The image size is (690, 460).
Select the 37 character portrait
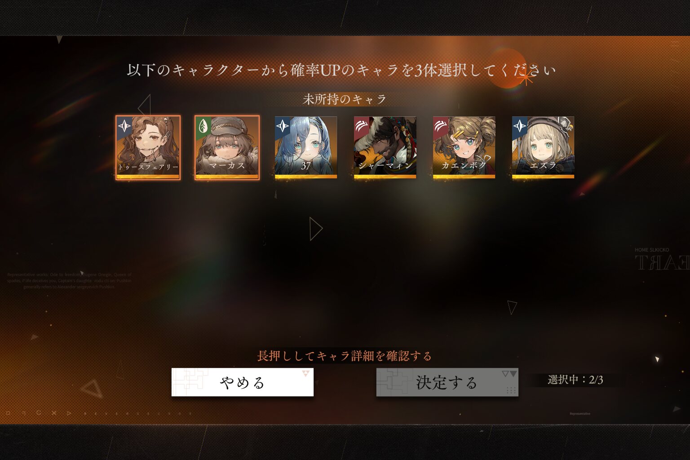click(x=306, y=147)
